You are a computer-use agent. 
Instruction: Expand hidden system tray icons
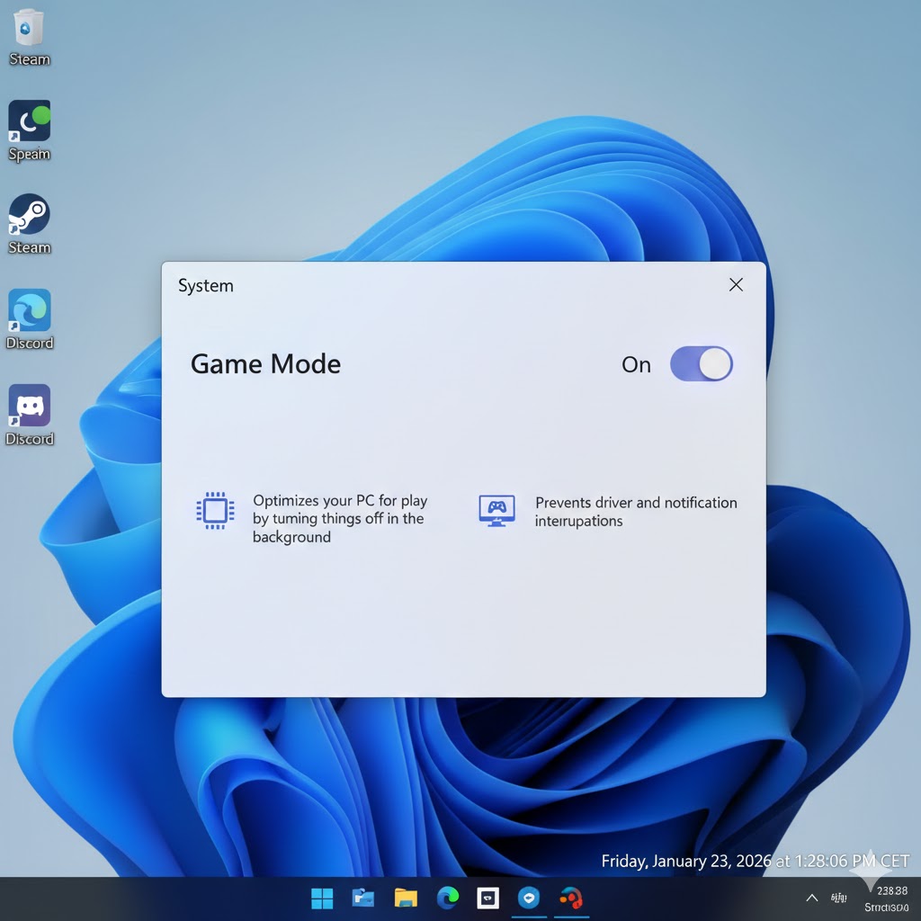[811, 898]
